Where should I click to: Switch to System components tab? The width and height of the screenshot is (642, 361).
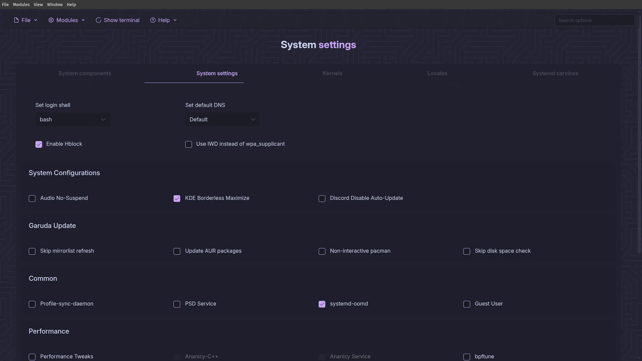85,73
